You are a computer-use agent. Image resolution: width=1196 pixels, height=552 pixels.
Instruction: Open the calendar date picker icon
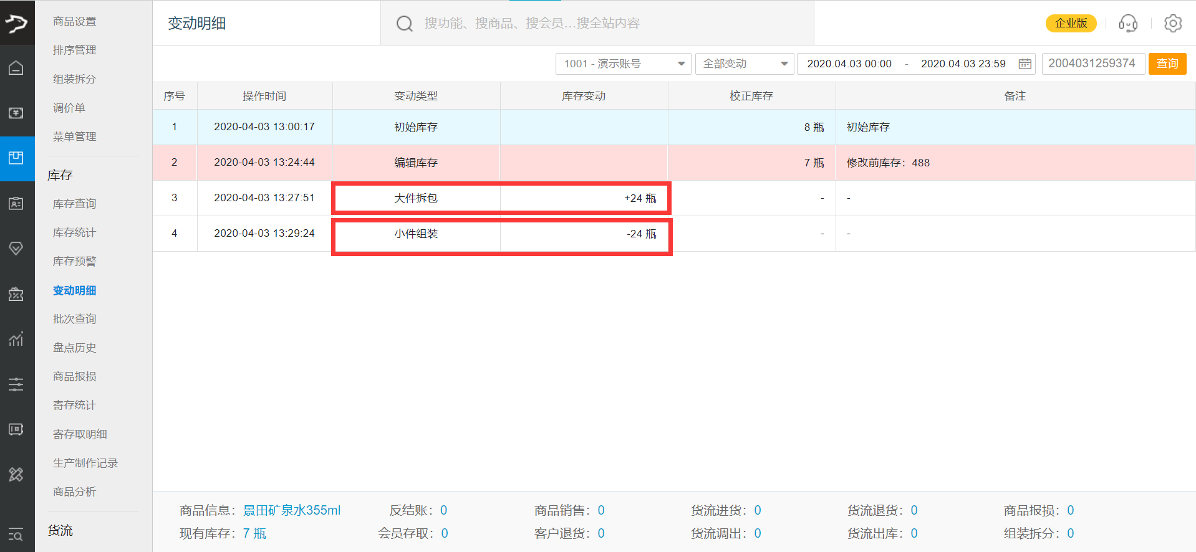pyautogui.click(x=1025, y=64)
